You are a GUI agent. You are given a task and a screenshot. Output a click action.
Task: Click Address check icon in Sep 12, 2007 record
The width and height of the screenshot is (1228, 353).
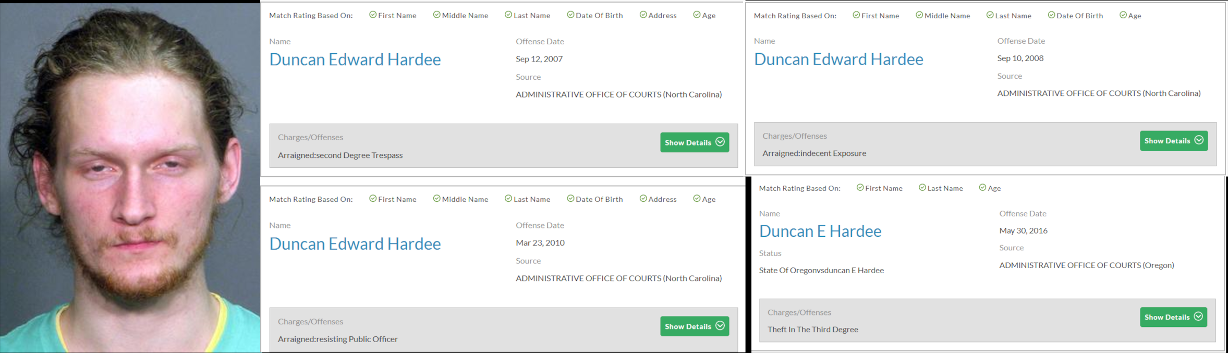click(643, 15)
